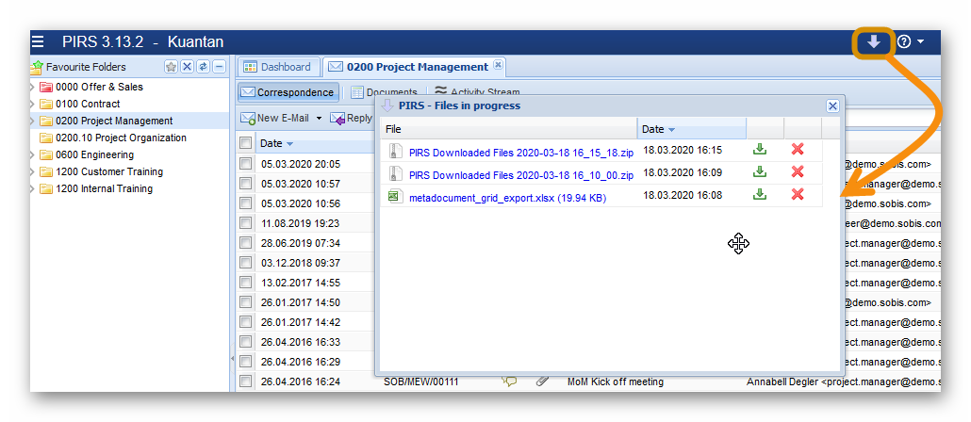Select the 1200 Internal Training folder
The image size is (971, 422).
[104, 188]
